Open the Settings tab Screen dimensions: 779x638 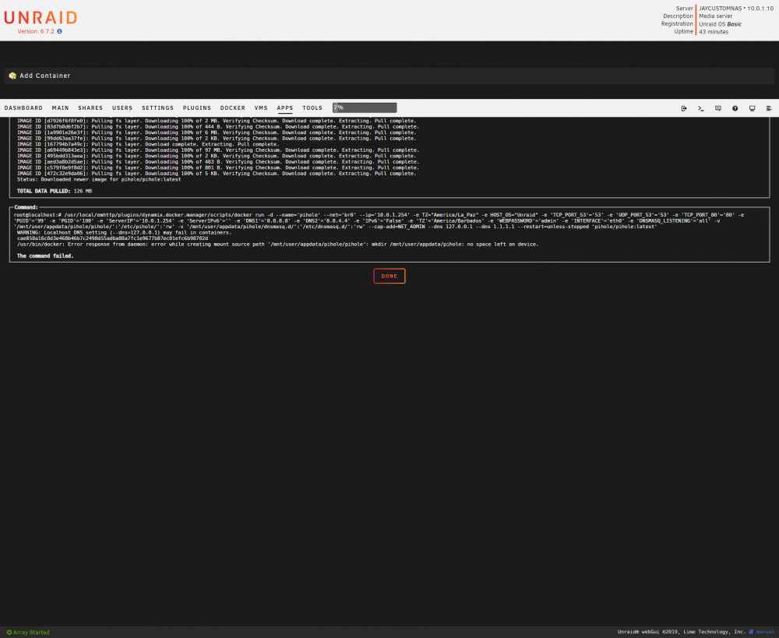[157, 108]
